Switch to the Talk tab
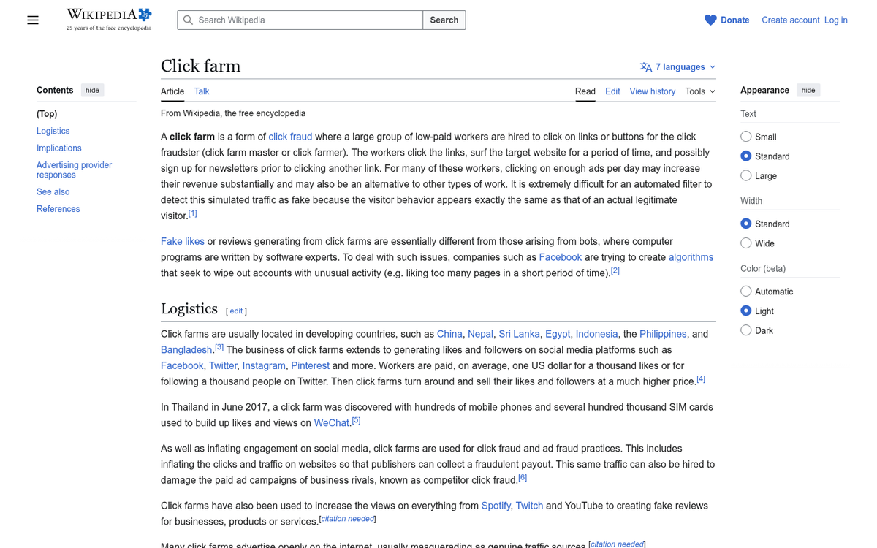The image size is (877, 548). (x=202, y=91)
